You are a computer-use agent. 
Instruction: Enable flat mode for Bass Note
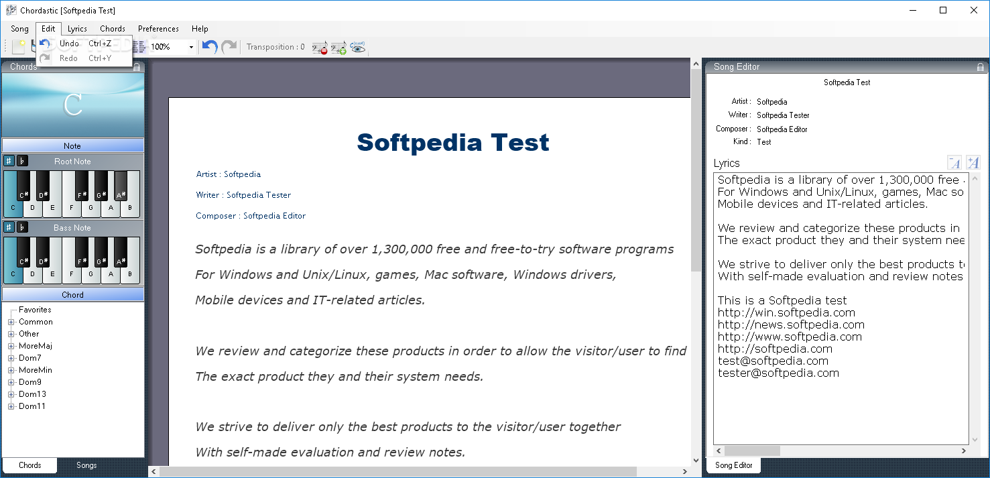22,227
